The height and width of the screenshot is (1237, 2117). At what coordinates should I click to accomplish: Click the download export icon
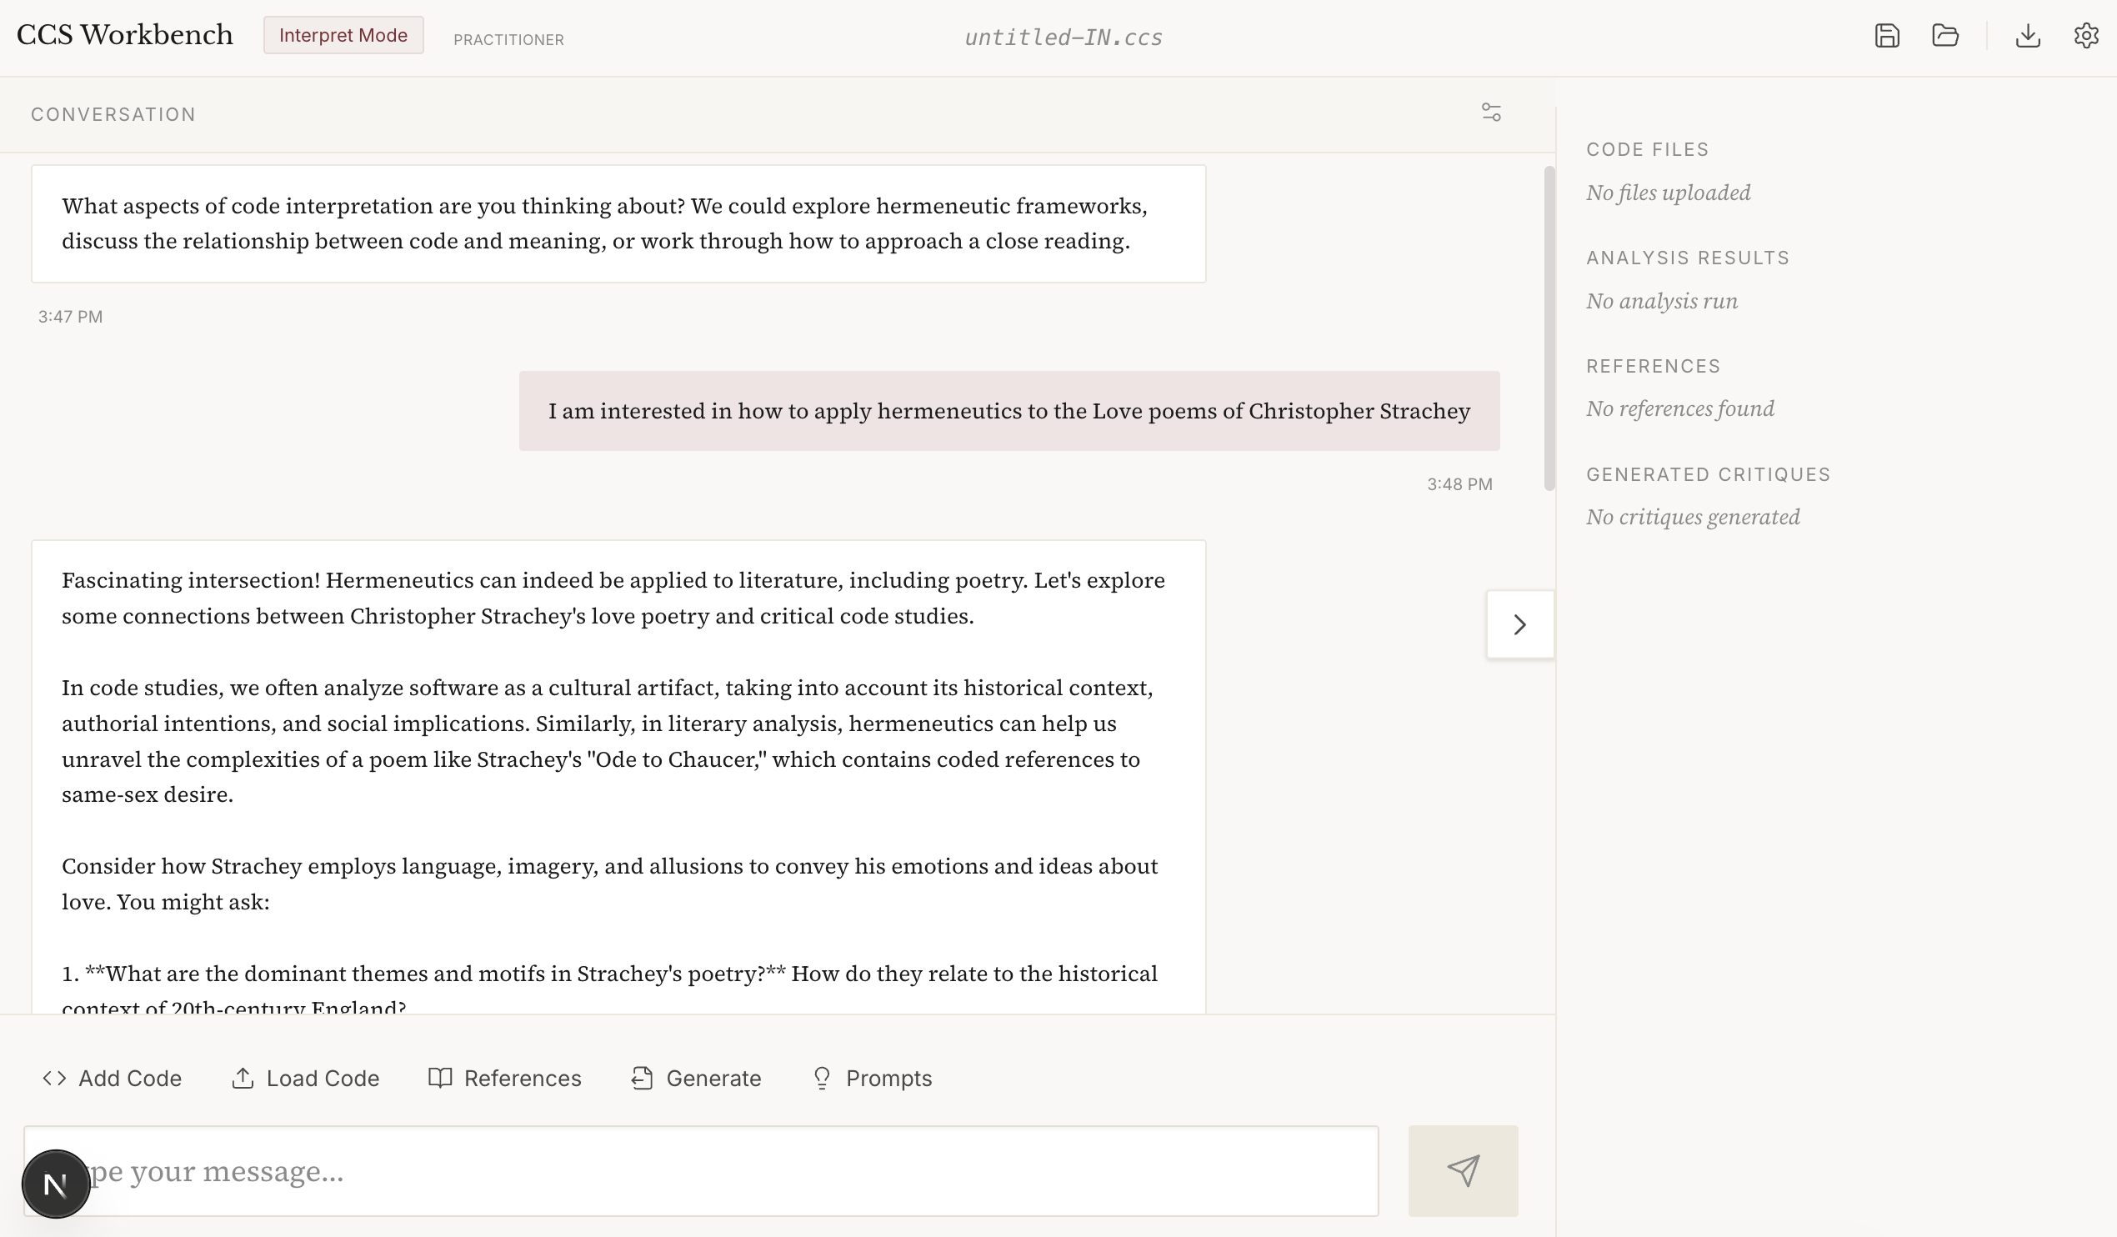coord(2028,35)
